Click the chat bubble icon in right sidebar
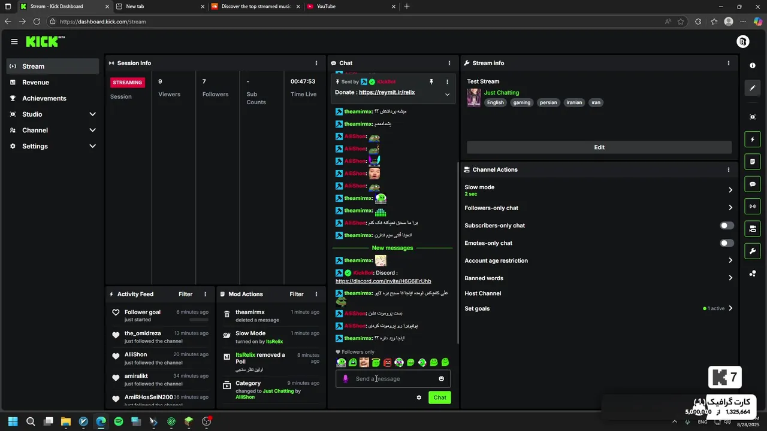The width and height of the screenshot is (767, 431). coord(753,184)
